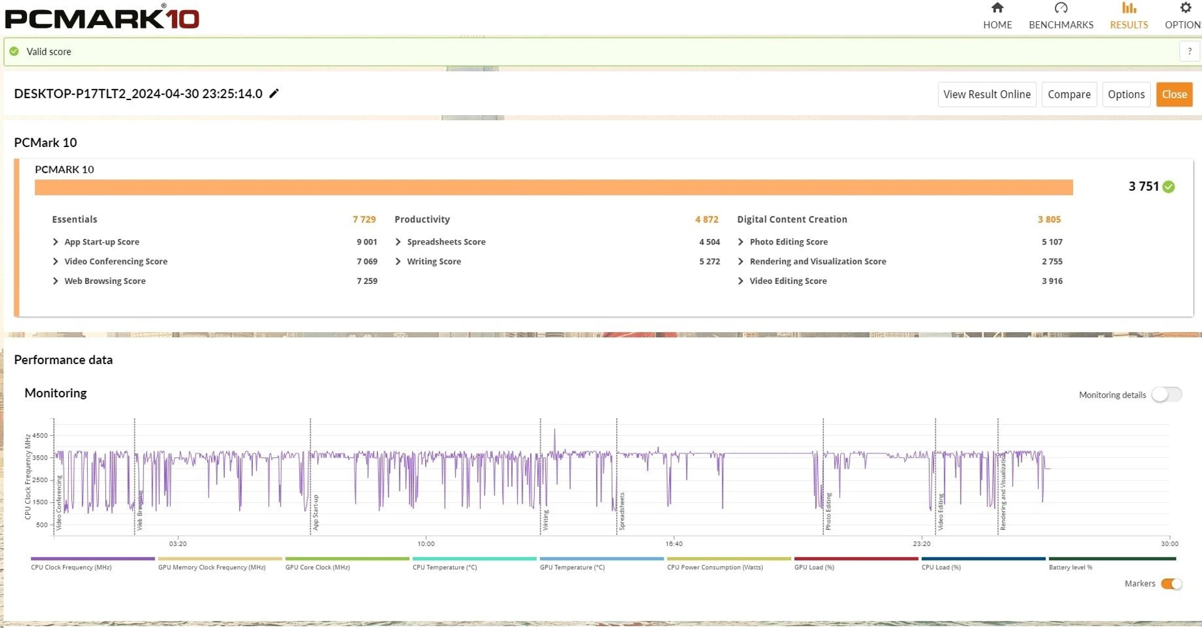This screenshot has width=1202, height=628.
Task: Click the Web Browsing marker in chart
Action: 140,511
